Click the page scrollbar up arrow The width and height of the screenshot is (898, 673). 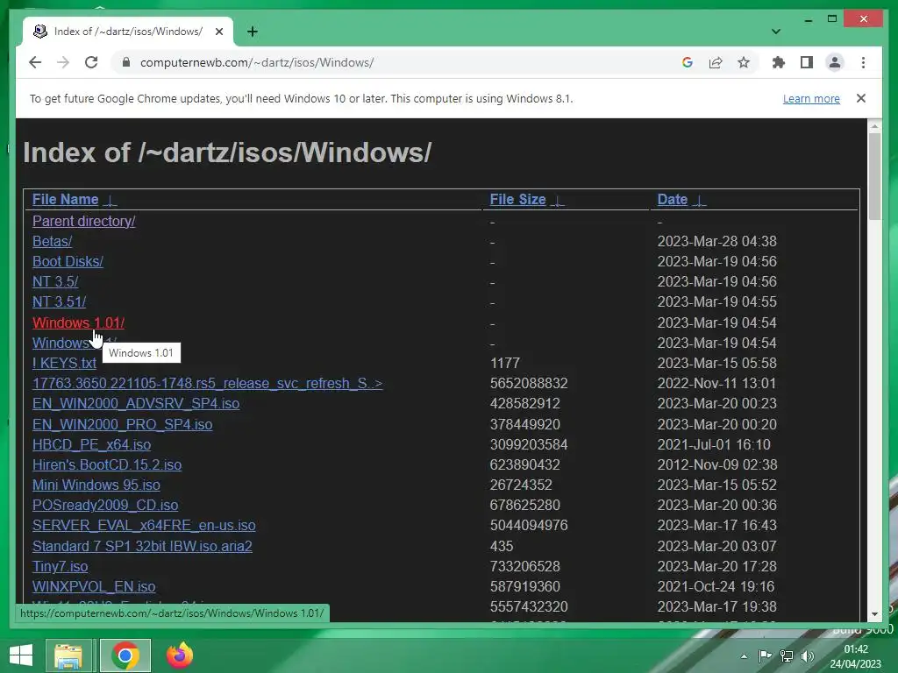[874, 125]
